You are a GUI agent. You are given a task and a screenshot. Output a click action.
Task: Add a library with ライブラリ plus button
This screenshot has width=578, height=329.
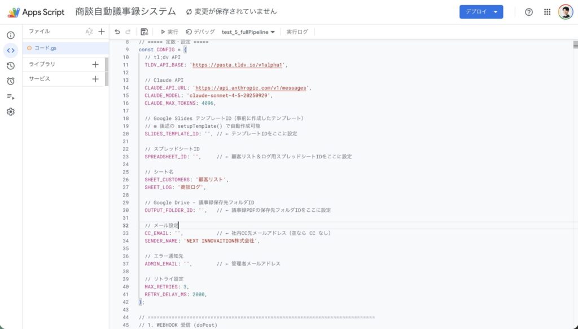pyautogui.click(x=95, y=64)
